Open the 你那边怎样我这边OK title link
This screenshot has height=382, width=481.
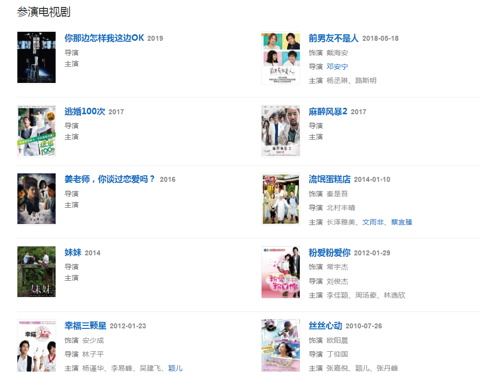104,38
